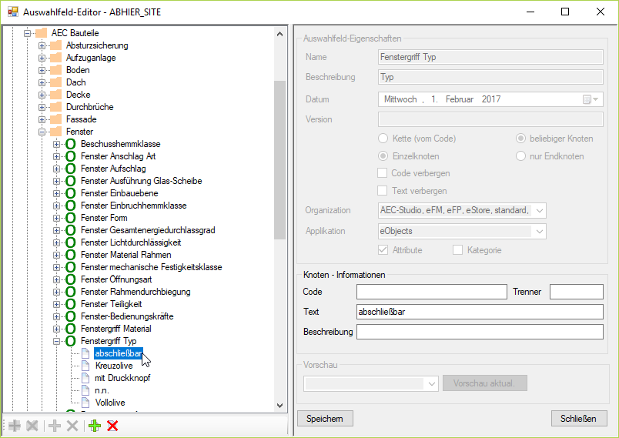
Task: Click the folder icon of Absturzsicherung
Action: 56,45
